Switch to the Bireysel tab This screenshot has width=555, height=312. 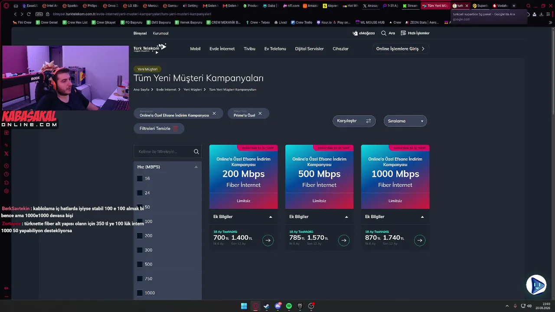pyautogui.click(x=140, y=33)
